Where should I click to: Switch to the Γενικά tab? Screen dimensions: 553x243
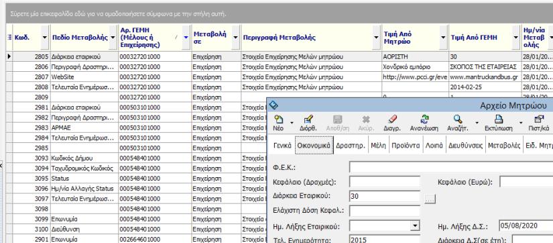[x=282, y=145]
